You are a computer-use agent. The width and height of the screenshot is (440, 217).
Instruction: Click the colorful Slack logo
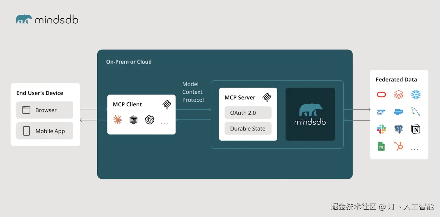click(381, 129)
